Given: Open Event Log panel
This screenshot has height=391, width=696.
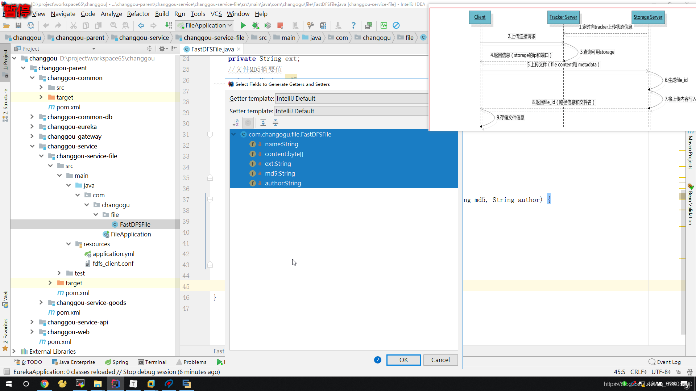Looking at the screenshot, I should pyautogui.click(x=665, y=362).
